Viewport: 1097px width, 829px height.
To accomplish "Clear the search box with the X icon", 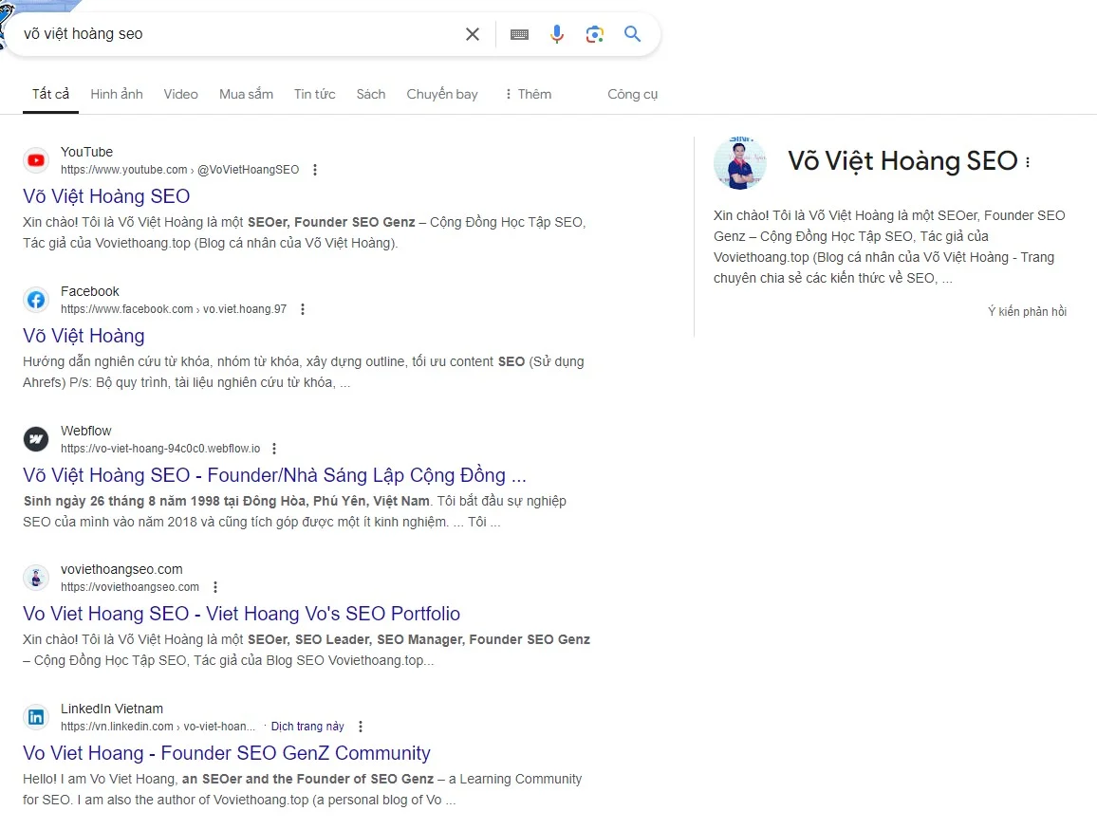I will click(x=473, y=34).
